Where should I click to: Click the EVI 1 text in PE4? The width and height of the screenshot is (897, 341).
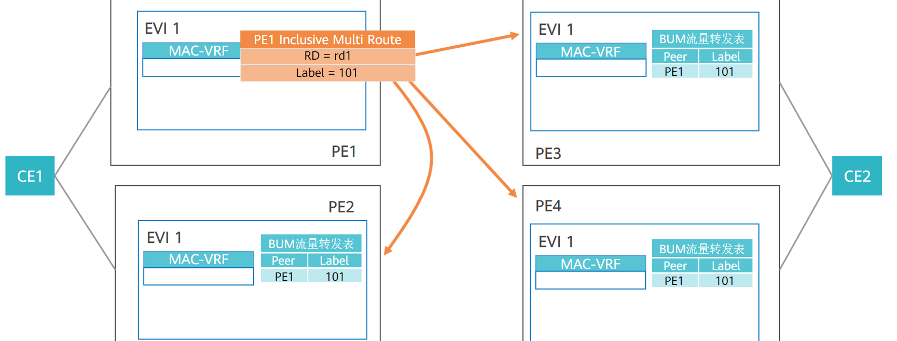(x=556, y=242)
